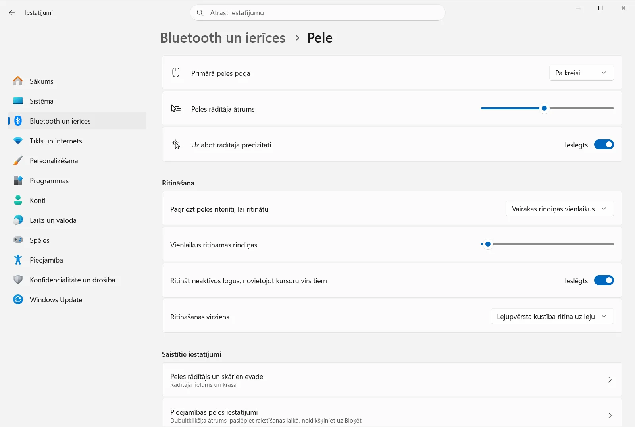Select Personalizēšana in sidebar
635x427 pixels.
coord(77,160)
